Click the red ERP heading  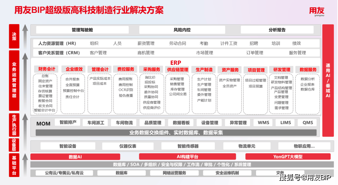click(x=176, y=63)
